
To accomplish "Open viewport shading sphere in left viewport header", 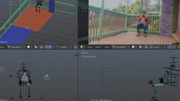I will coord(29,47).
